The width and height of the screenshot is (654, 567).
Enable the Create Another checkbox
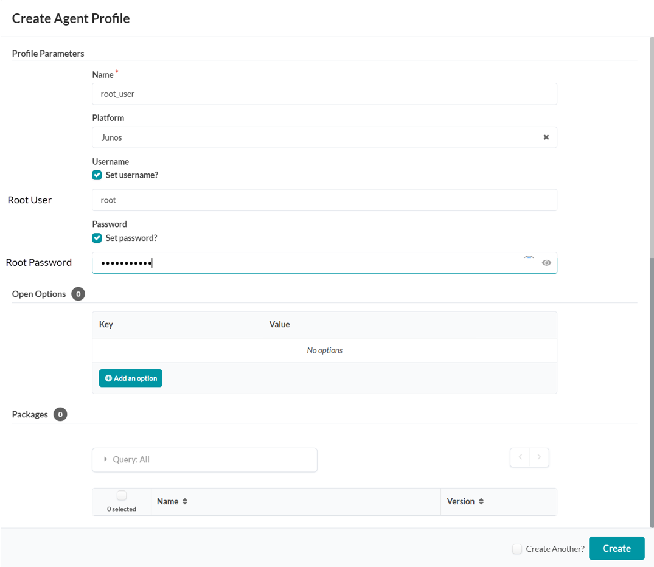(x=517, y=549)
